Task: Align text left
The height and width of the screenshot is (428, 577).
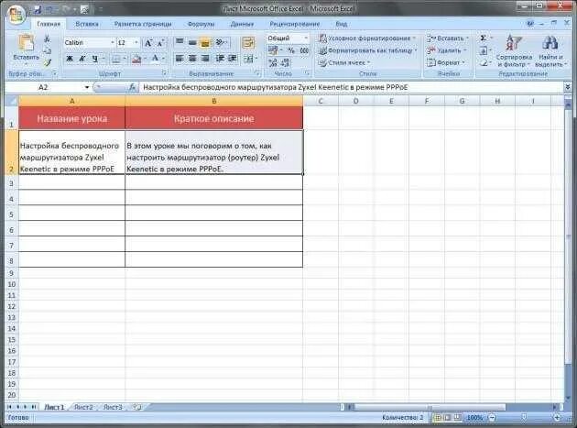Action: (180, 59)
